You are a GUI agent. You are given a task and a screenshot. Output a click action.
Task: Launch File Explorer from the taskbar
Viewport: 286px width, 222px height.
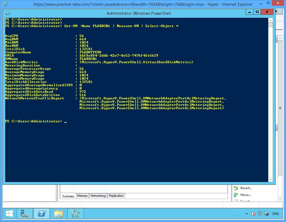[x=58, y=214]
